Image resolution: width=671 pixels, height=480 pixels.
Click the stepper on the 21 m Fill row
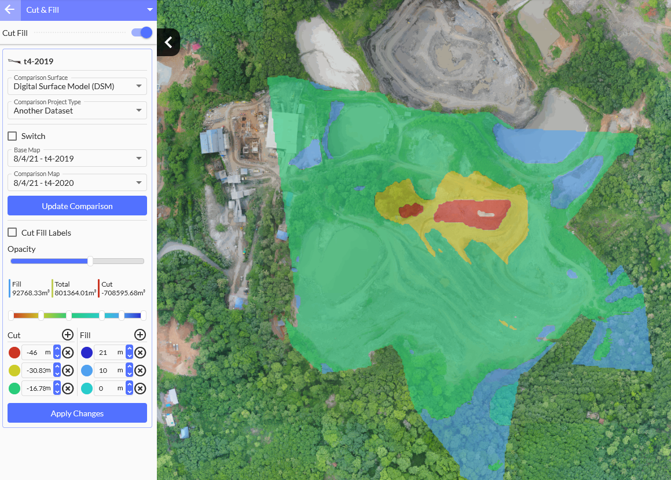point(129,353)
